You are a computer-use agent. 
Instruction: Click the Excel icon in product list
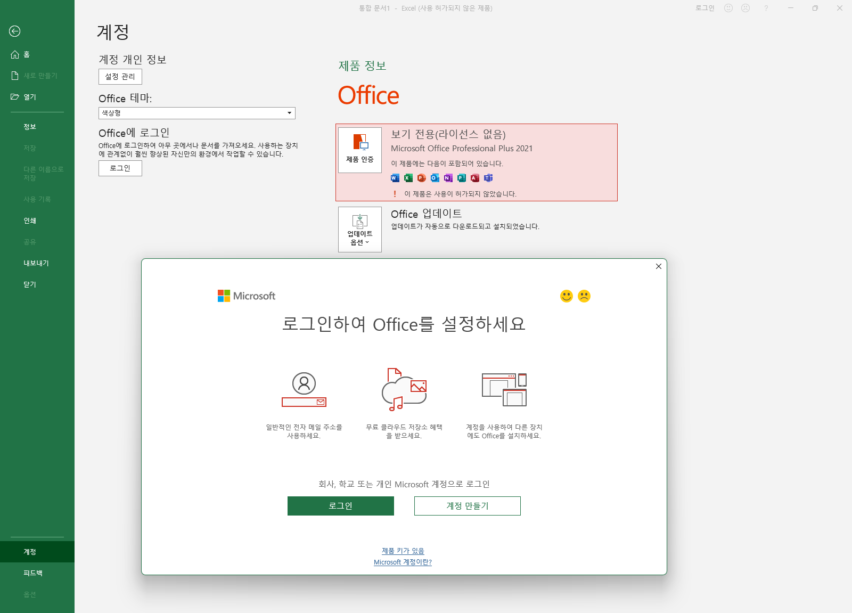pyautogui.click(x=408, y=178)
